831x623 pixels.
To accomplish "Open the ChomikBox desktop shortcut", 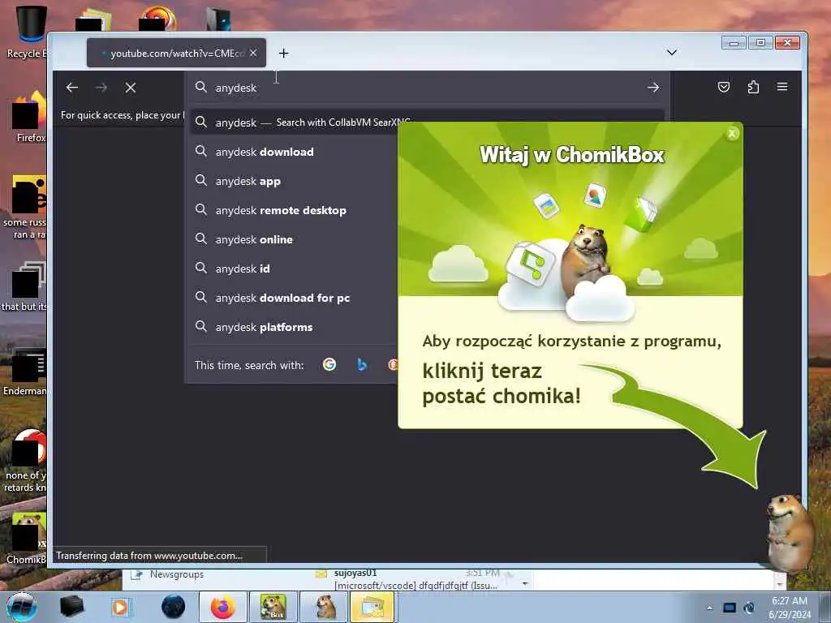I will (x=27, y=538).
